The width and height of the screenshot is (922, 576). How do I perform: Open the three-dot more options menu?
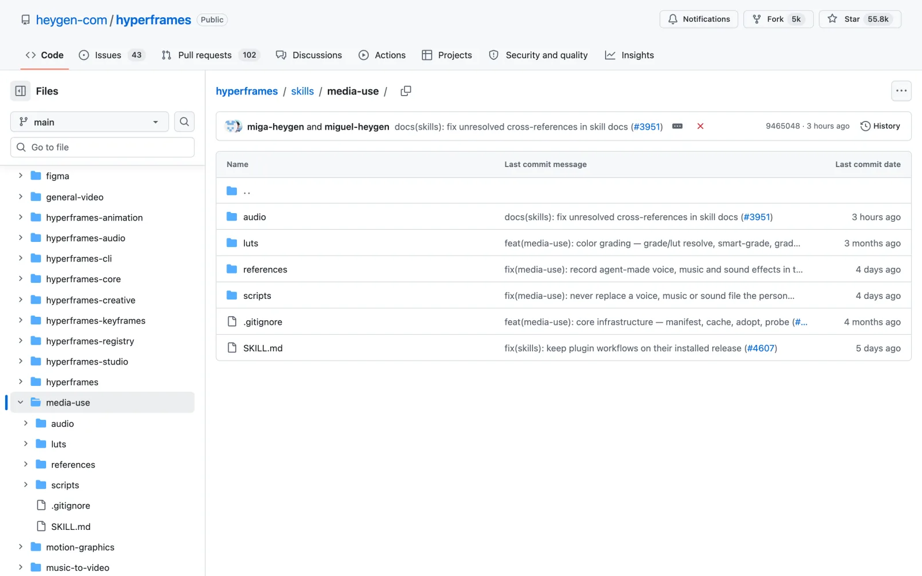click(x=901, y=91)
